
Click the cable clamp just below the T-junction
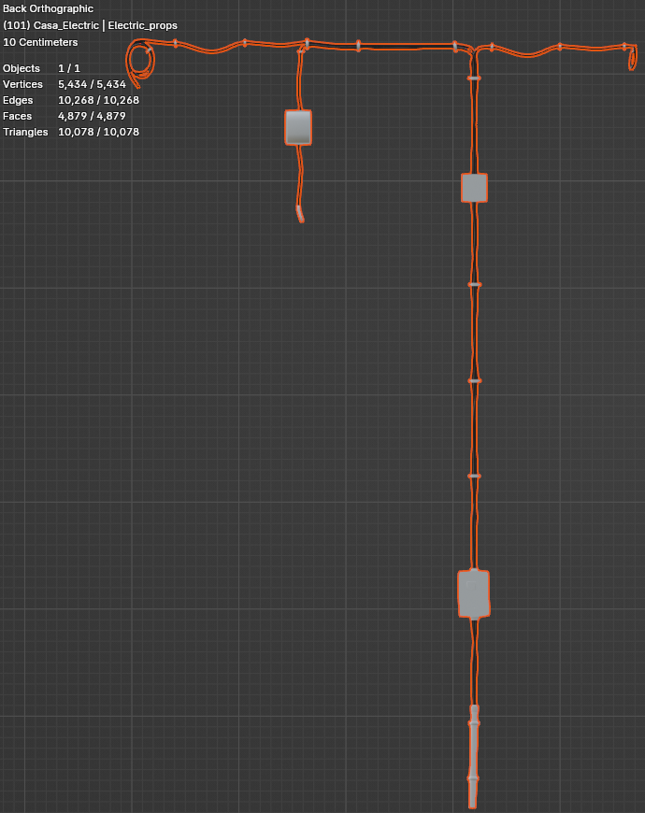click(x=474, y=78)
